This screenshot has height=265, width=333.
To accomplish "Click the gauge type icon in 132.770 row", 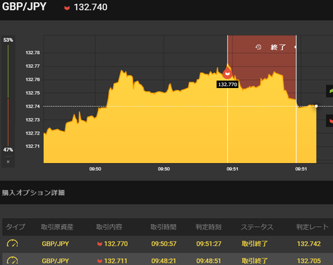I will point(12,243).
